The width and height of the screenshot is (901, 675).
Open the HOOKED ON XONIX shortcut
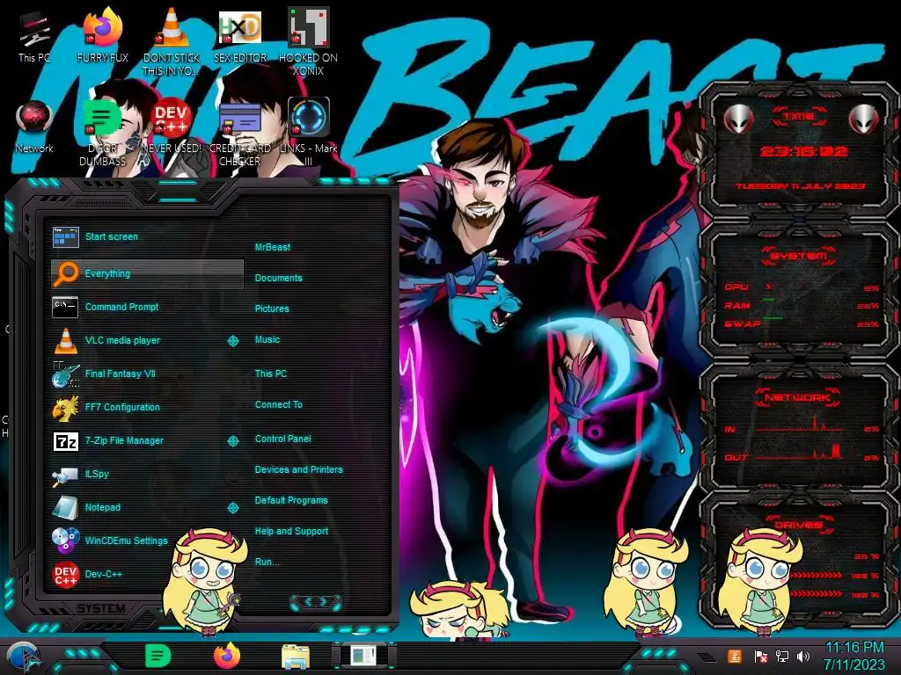click(x=309, y=40)
